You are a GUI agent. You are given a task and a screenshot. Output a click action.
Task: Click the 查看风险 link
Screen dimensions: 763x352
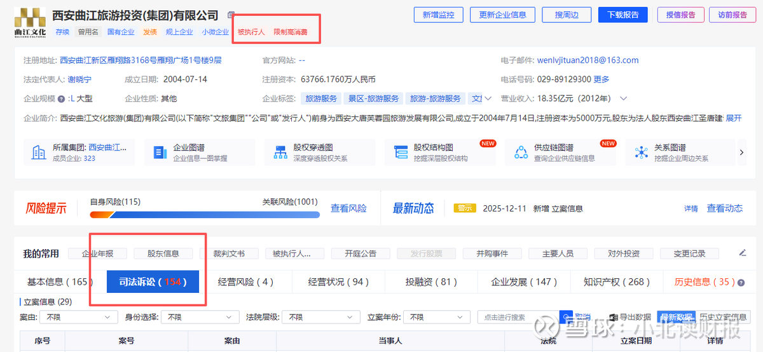(348, 208)
